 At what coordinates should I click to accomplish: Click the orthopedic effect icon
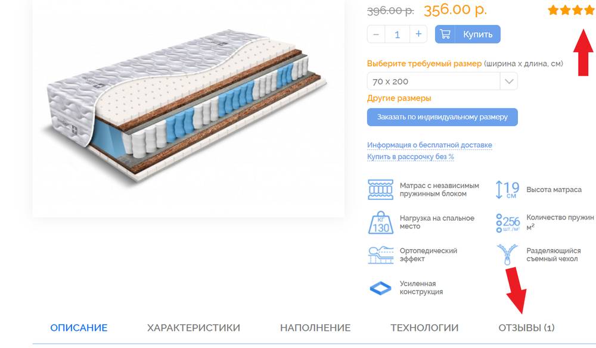[x=380, y=255]
